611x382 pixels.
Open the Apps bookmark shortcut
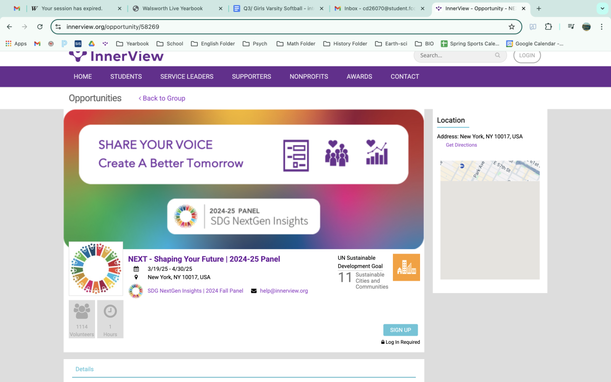point(16,43)
